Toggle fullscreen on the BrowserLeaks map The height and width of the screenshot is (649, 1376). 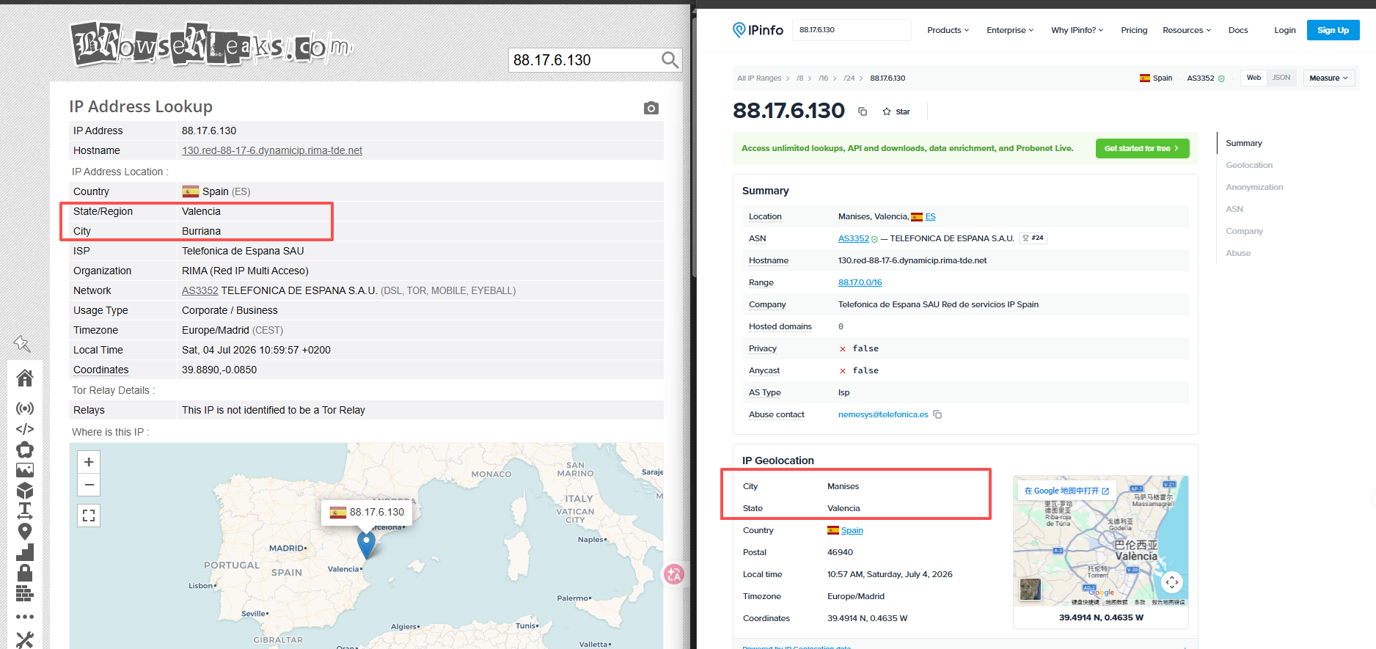89,516
